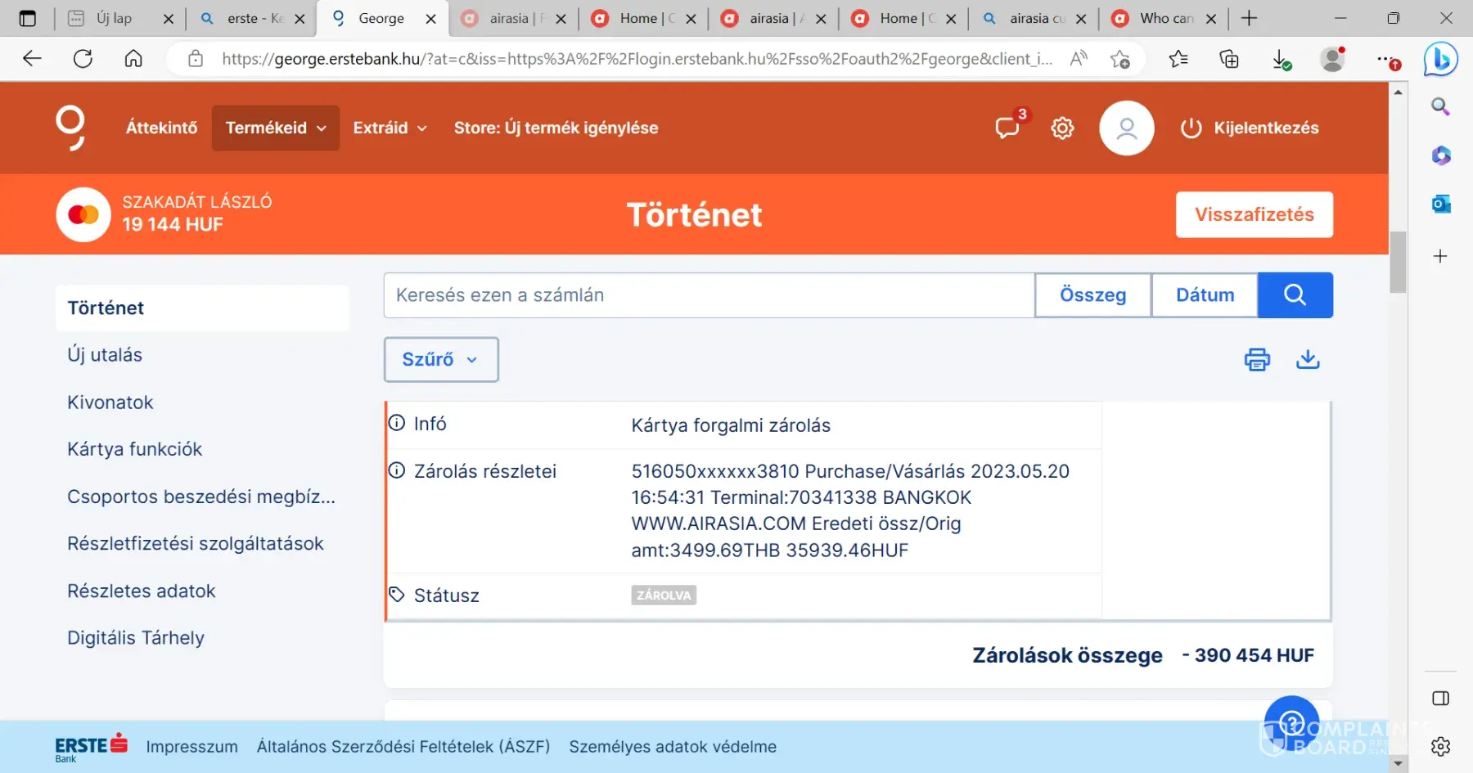Open sidebar search tool
Viewport: 1473px width, 773px height.
click(x=1440, y=106)
